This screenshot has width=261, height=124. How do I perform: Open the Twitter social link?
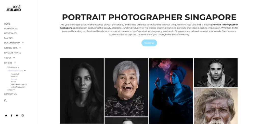coord(6,116)
